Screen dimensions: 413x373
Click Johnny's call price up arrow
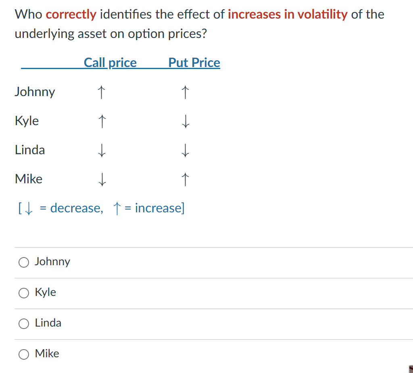pos(101,92)
